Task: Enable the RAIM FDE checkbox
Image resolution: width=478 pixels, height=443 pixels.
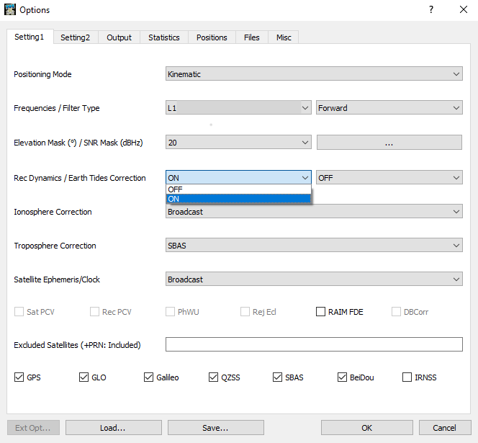Action: click(320, 312)
